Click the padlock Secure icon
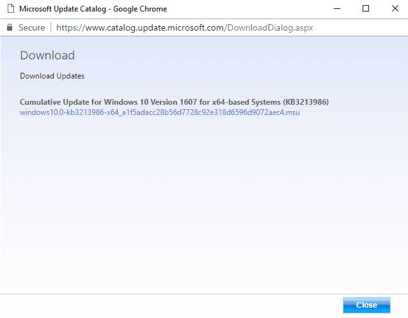Viewport: 408px width, 318px height. (x=10, y=27)
